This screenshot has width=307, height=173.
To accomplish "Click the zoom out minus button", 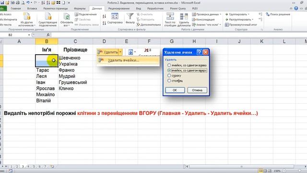I will pos(284,171).
